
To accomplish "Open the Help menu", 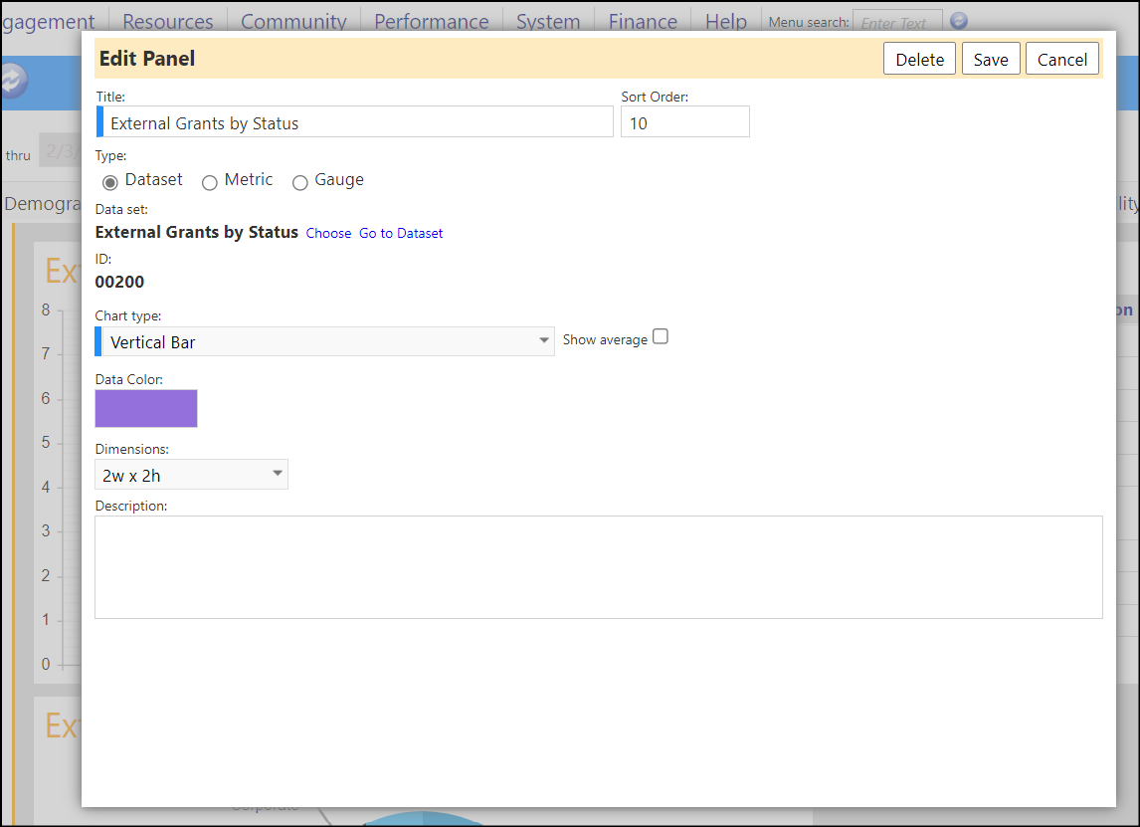I will pos(725,21).
